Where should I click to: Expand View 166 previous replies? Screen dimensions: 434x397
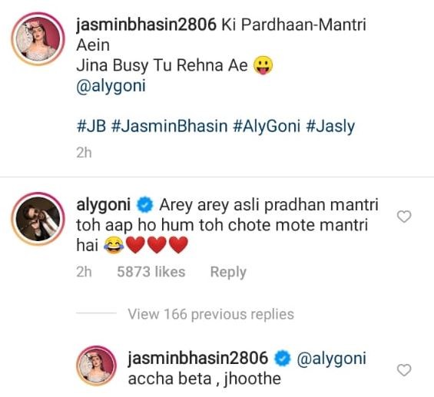(x=210, y=314)
